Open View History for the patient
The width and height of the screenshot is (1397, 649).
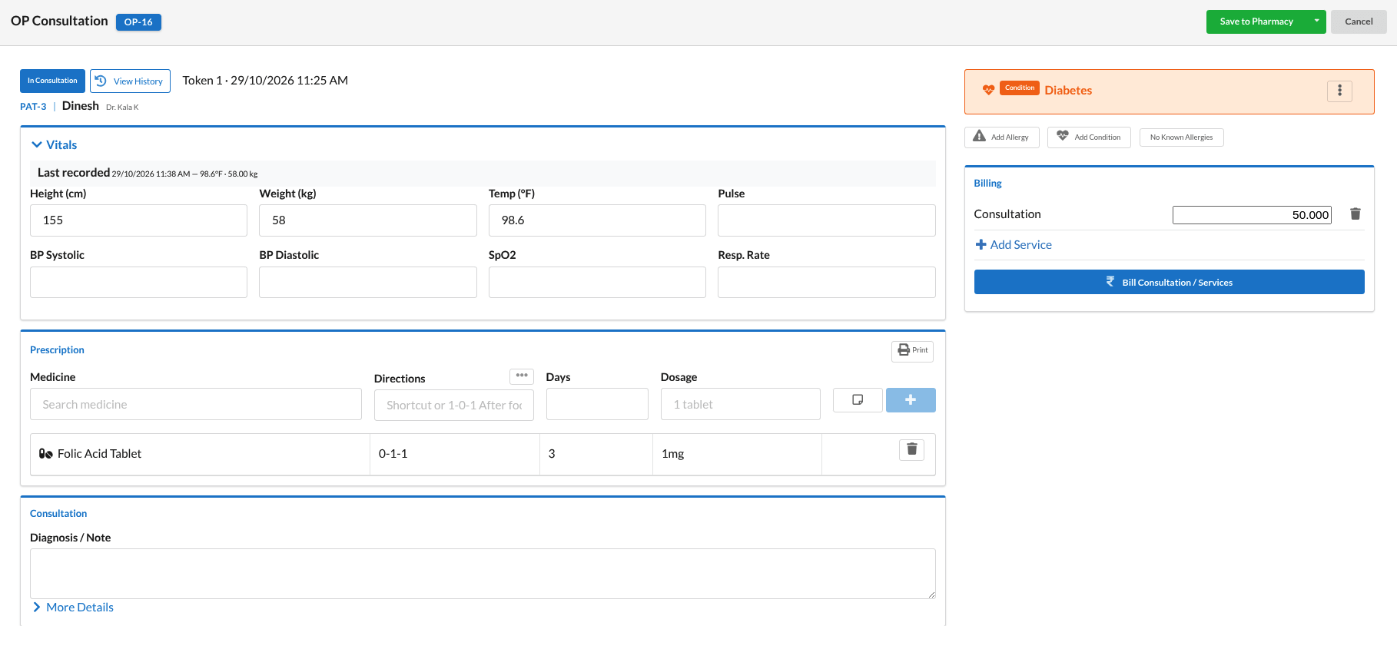tap(130, 81)
